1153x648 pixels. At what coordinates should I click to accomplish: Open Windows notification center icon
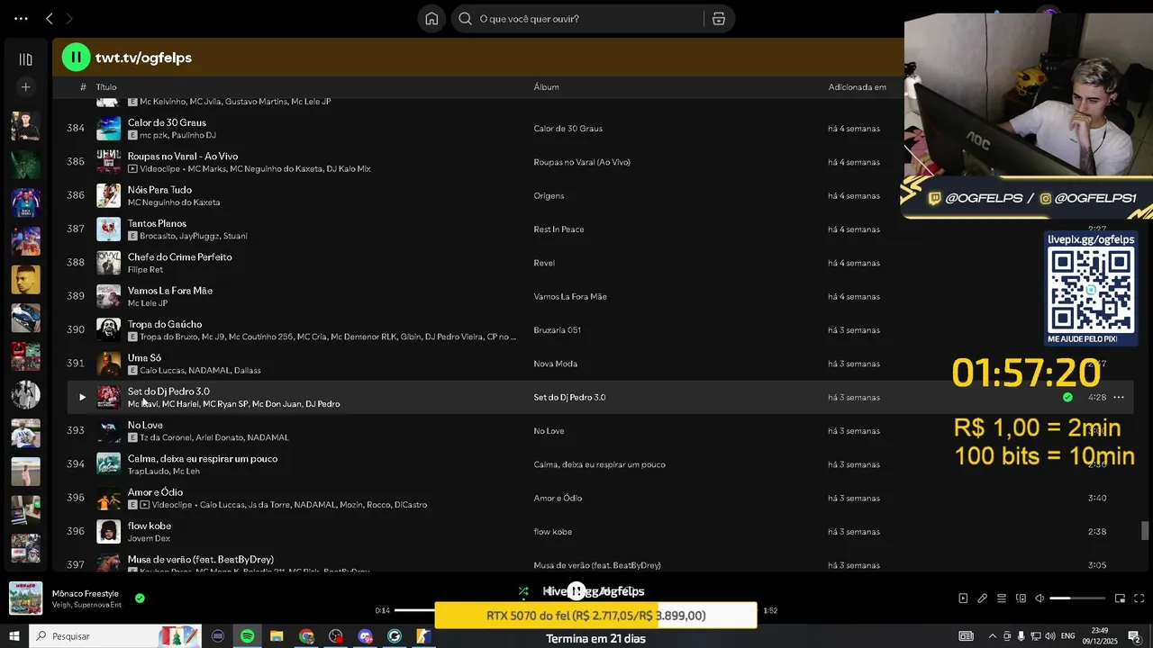tap(1134, 636)
